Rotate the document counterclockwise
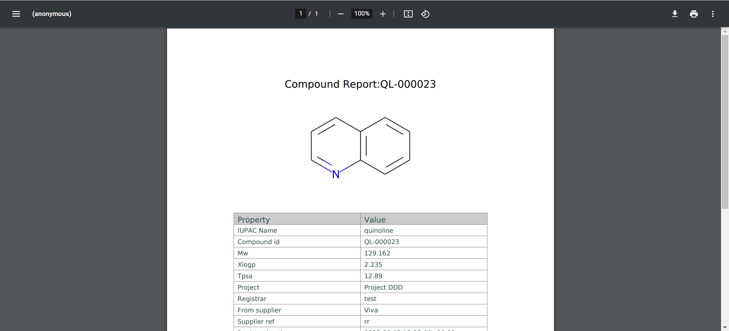The width and height of the screenshot is (729, 331). [425, 14]
